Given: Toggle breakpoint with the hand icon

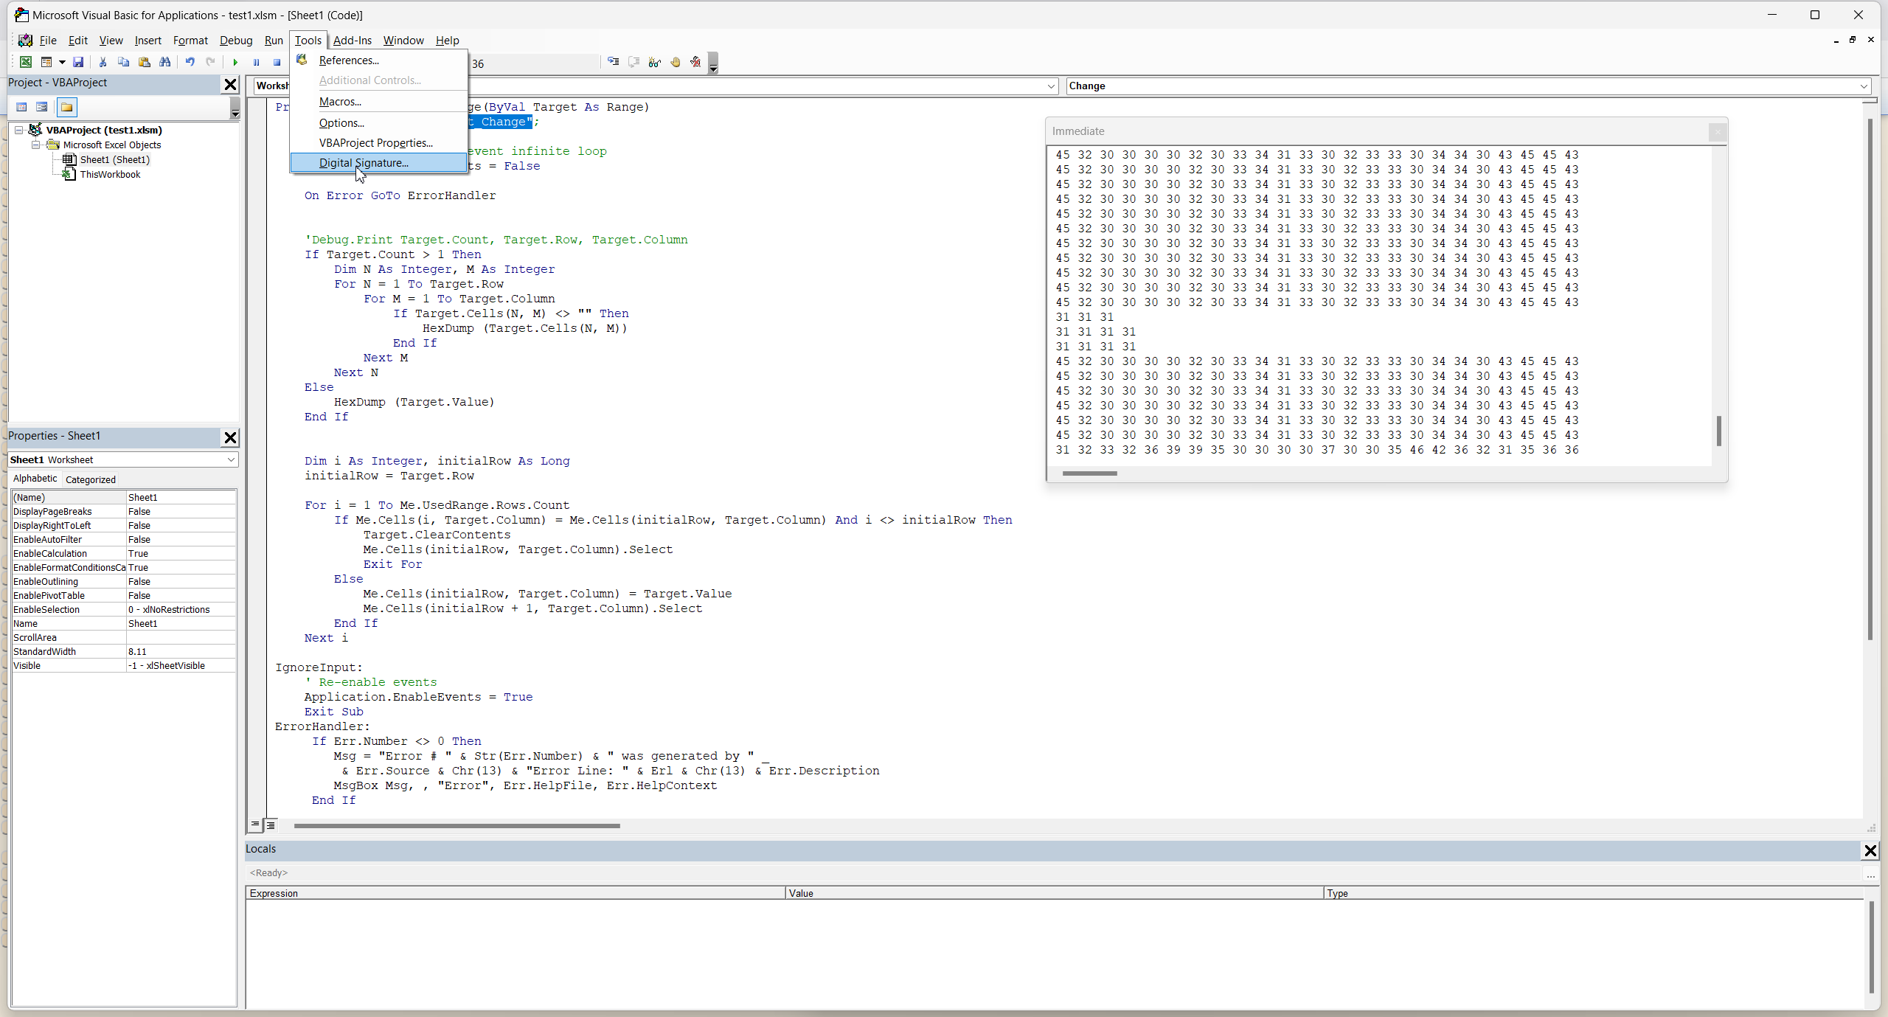Looking at the screenshot, I should pos(675,63).
